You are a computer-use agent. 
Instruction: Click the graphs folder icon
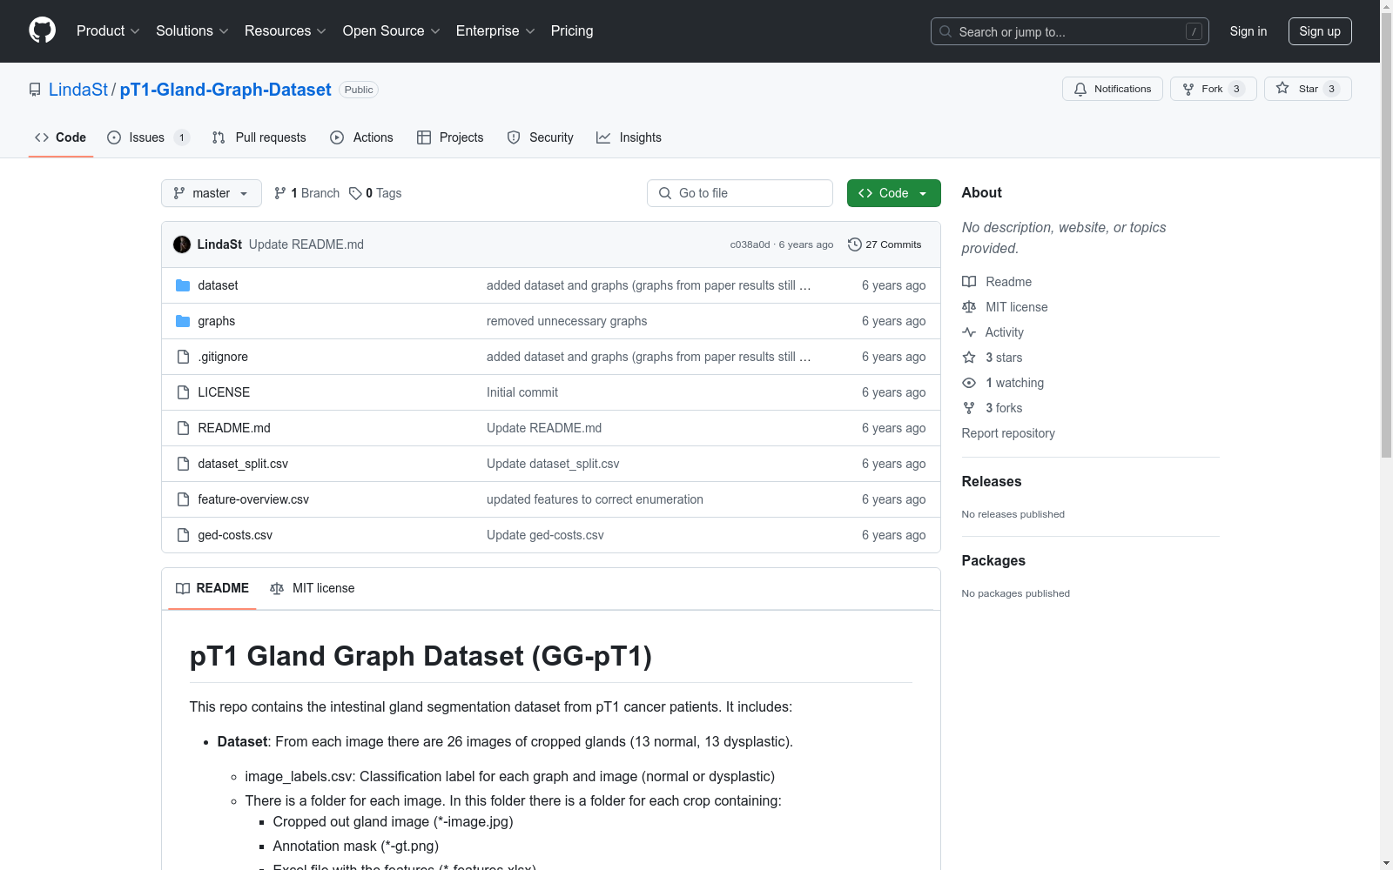pos(183,321)
